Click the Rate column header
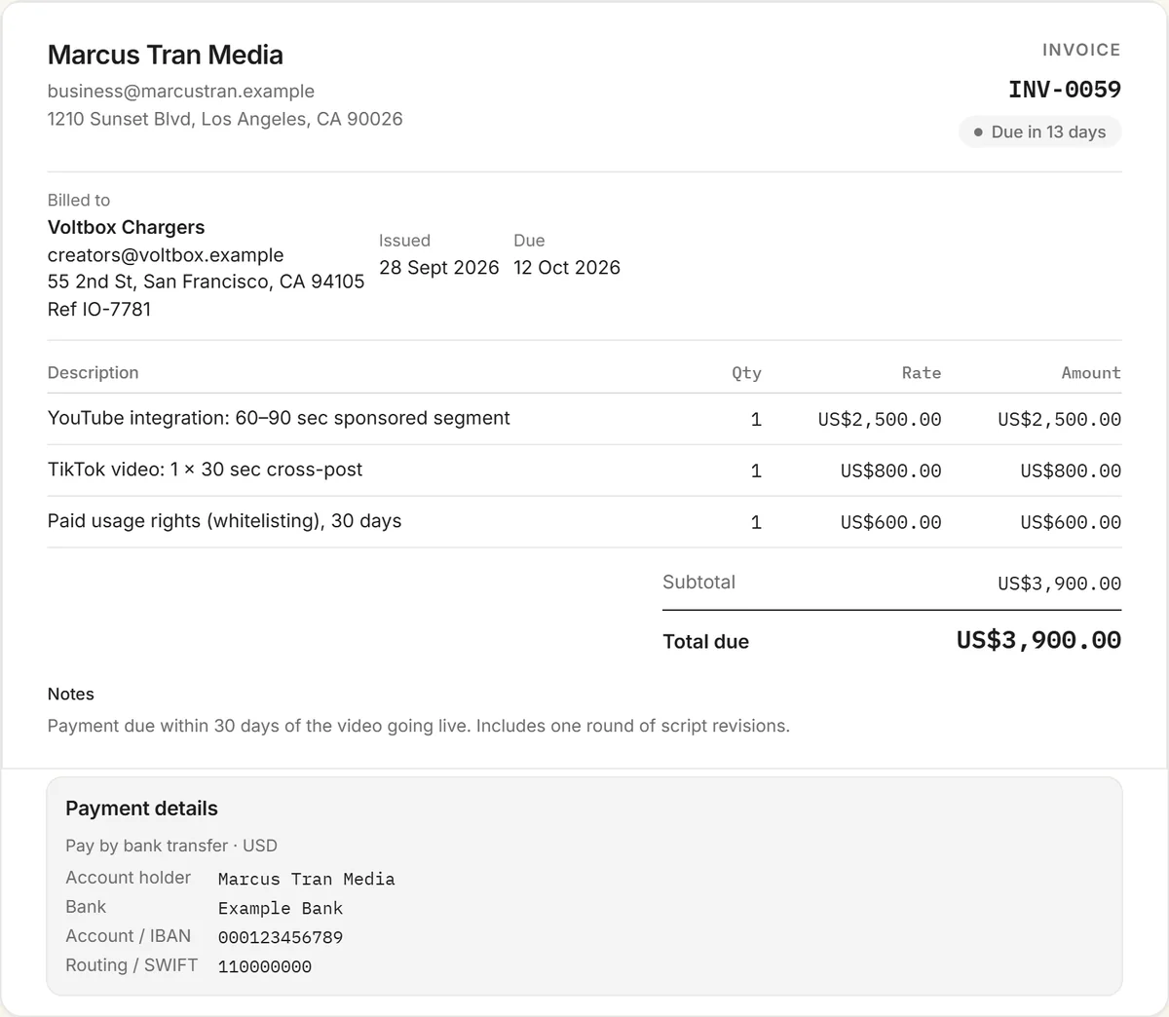The height and width of the screenshot is (1017, 1169). tap(922, 373)
